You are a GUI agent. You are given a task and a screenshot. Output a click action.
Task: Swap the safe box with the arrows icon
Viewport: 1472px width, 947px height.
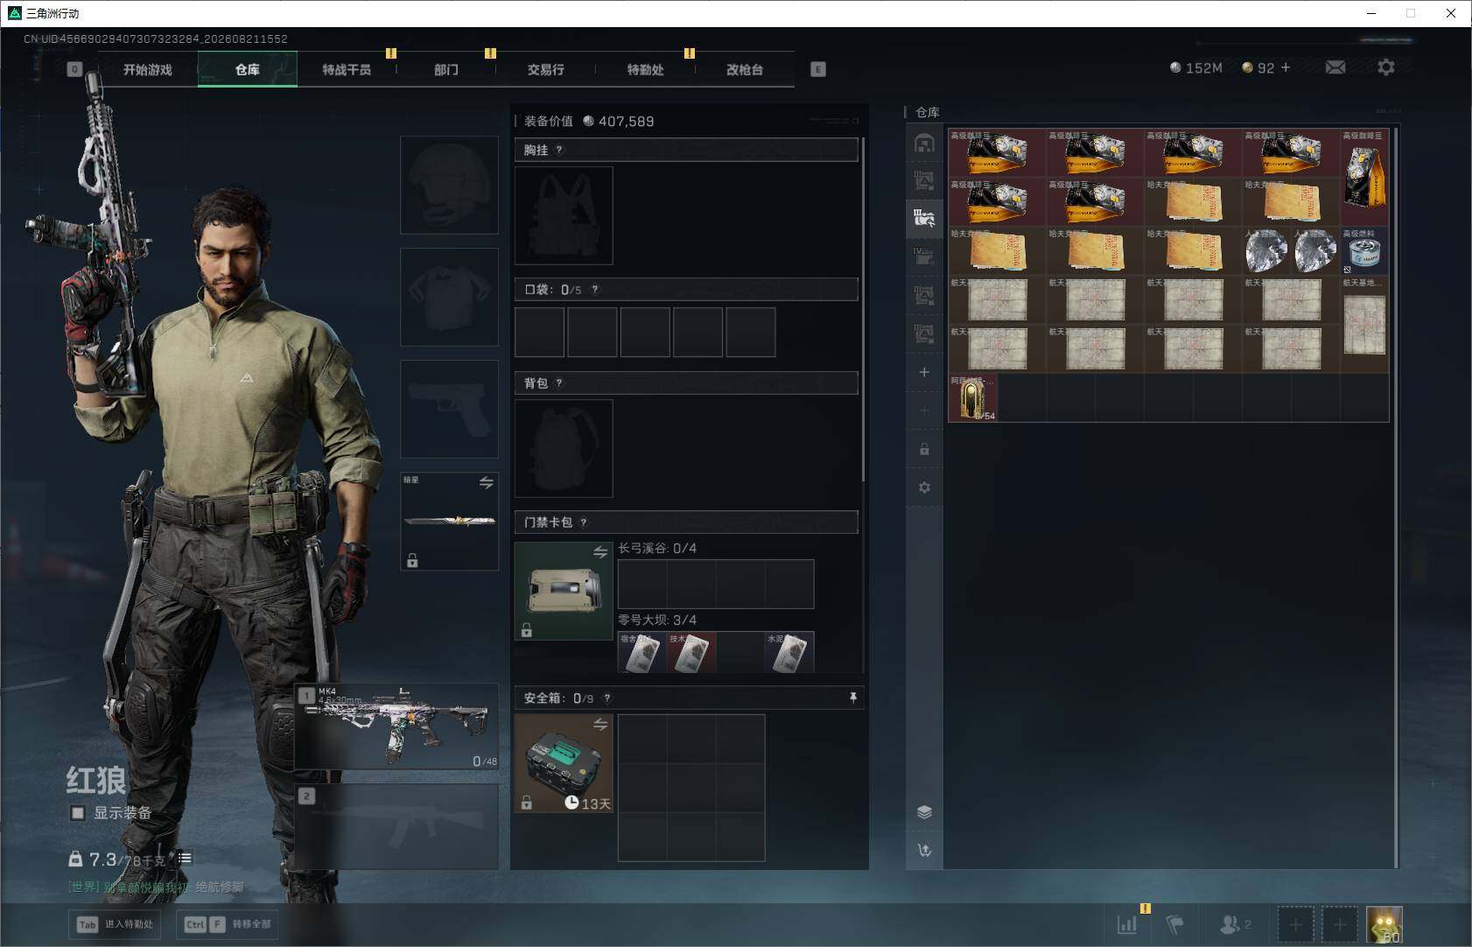(x=600, y=725)
